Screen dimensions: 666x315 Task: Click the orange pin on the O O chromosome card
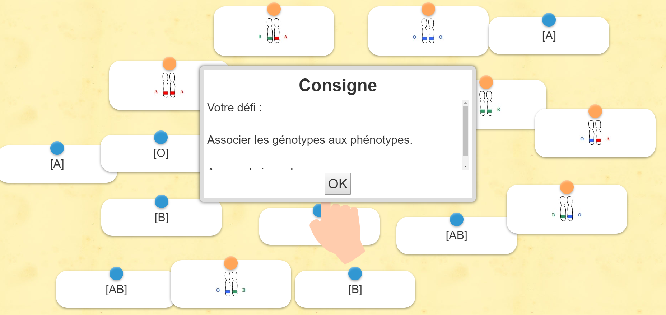pos(428,9)
